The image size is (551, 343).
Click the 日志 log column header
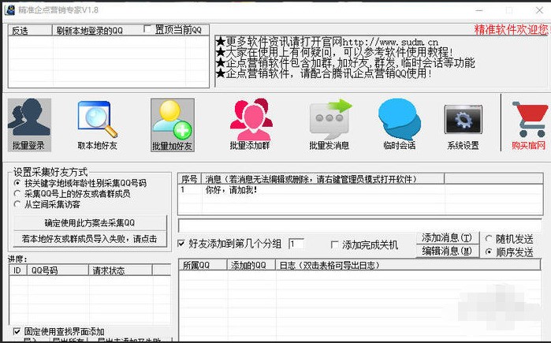[x=408, y=265]
